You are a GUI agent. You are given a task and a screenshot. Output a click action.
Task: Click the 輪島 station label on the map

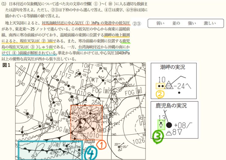[x=105, y=117]
